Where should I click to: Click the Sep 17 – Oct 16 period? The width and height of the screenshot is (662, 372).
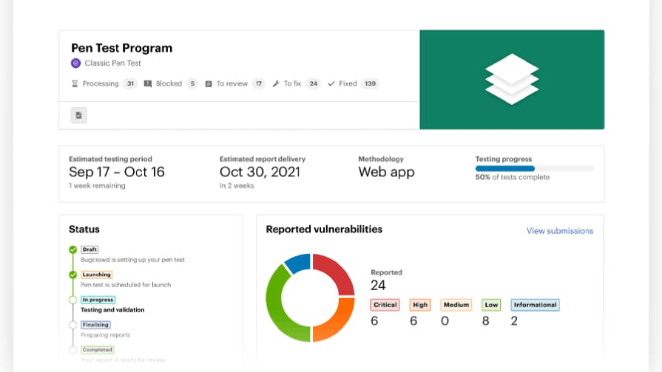click(117, 172)
